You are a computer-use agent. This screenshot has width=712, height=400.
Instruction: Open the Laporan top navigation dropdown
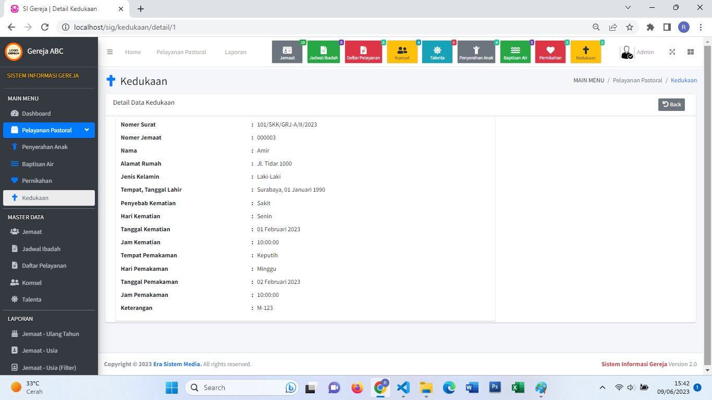[x=236, y=52]
